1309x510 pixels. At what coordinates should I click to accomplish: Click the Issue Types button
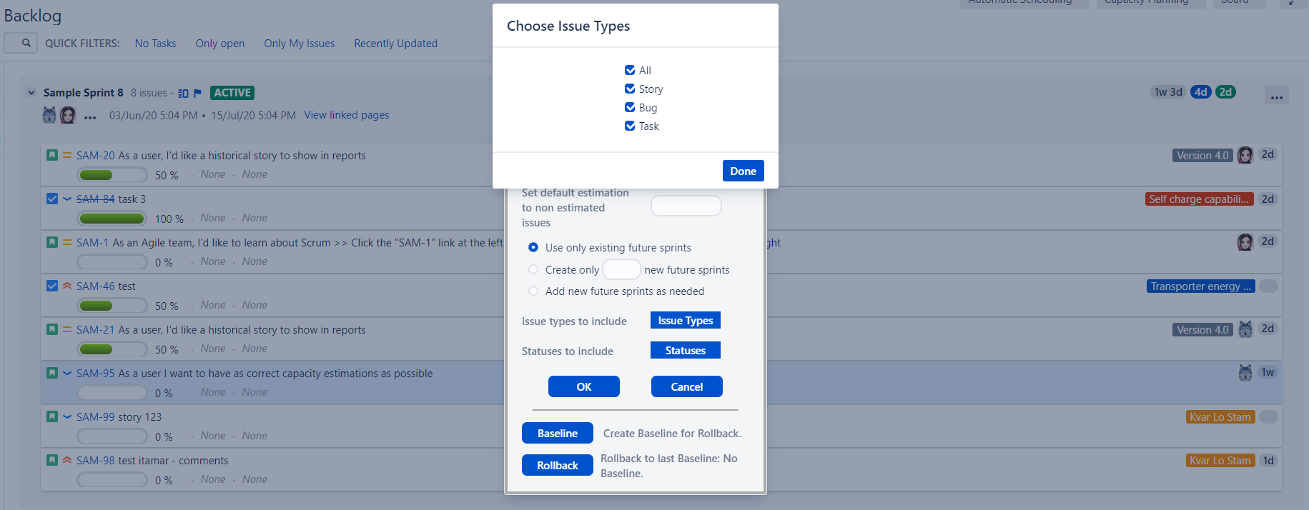[686, 320]
